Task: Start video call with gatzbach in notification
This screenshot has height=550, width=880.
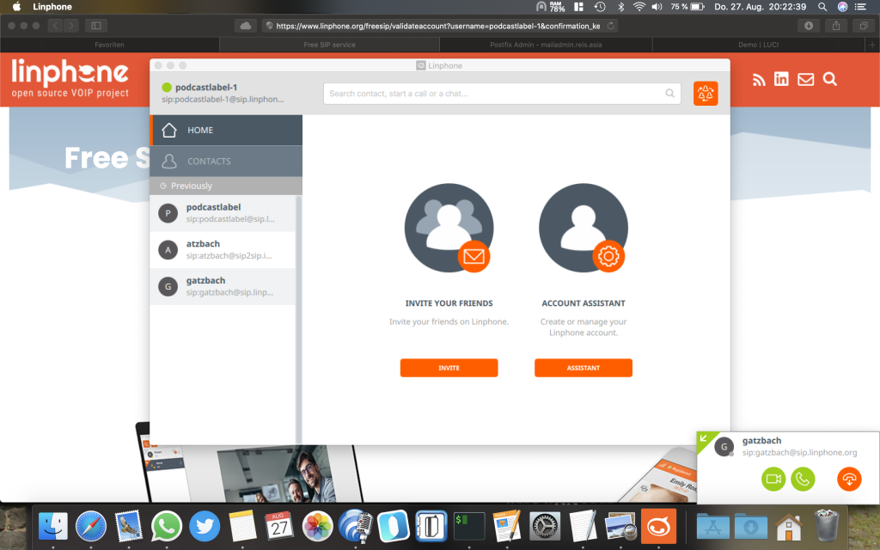Action: click(x=773, y=480)
